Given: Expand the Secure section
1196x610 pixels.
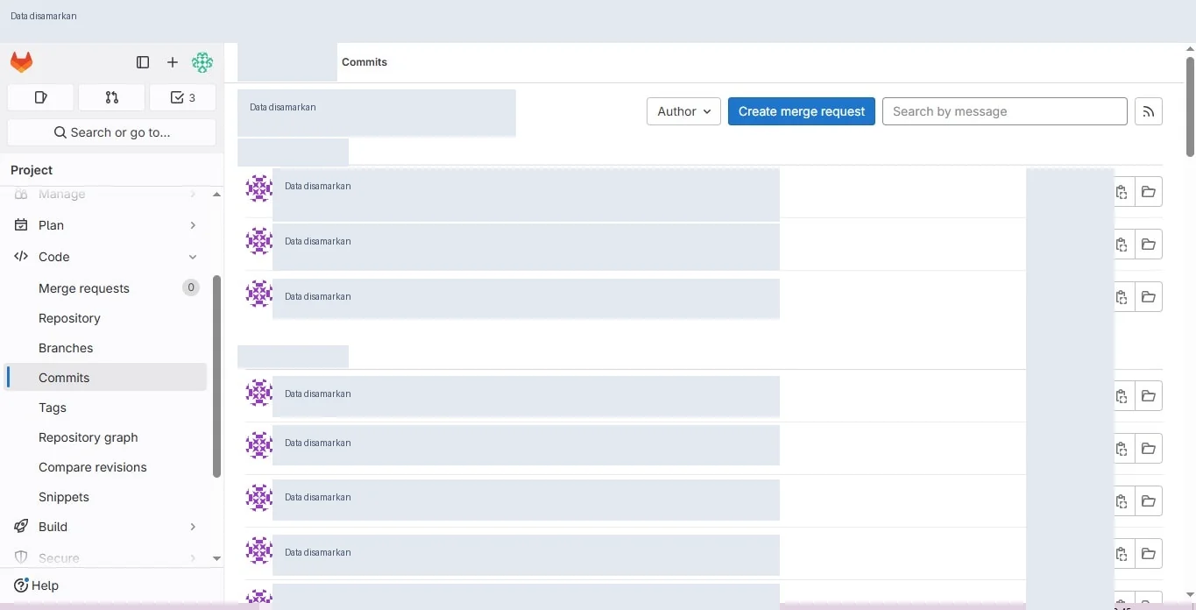Looking at the screenshot, I should (105, 557).
